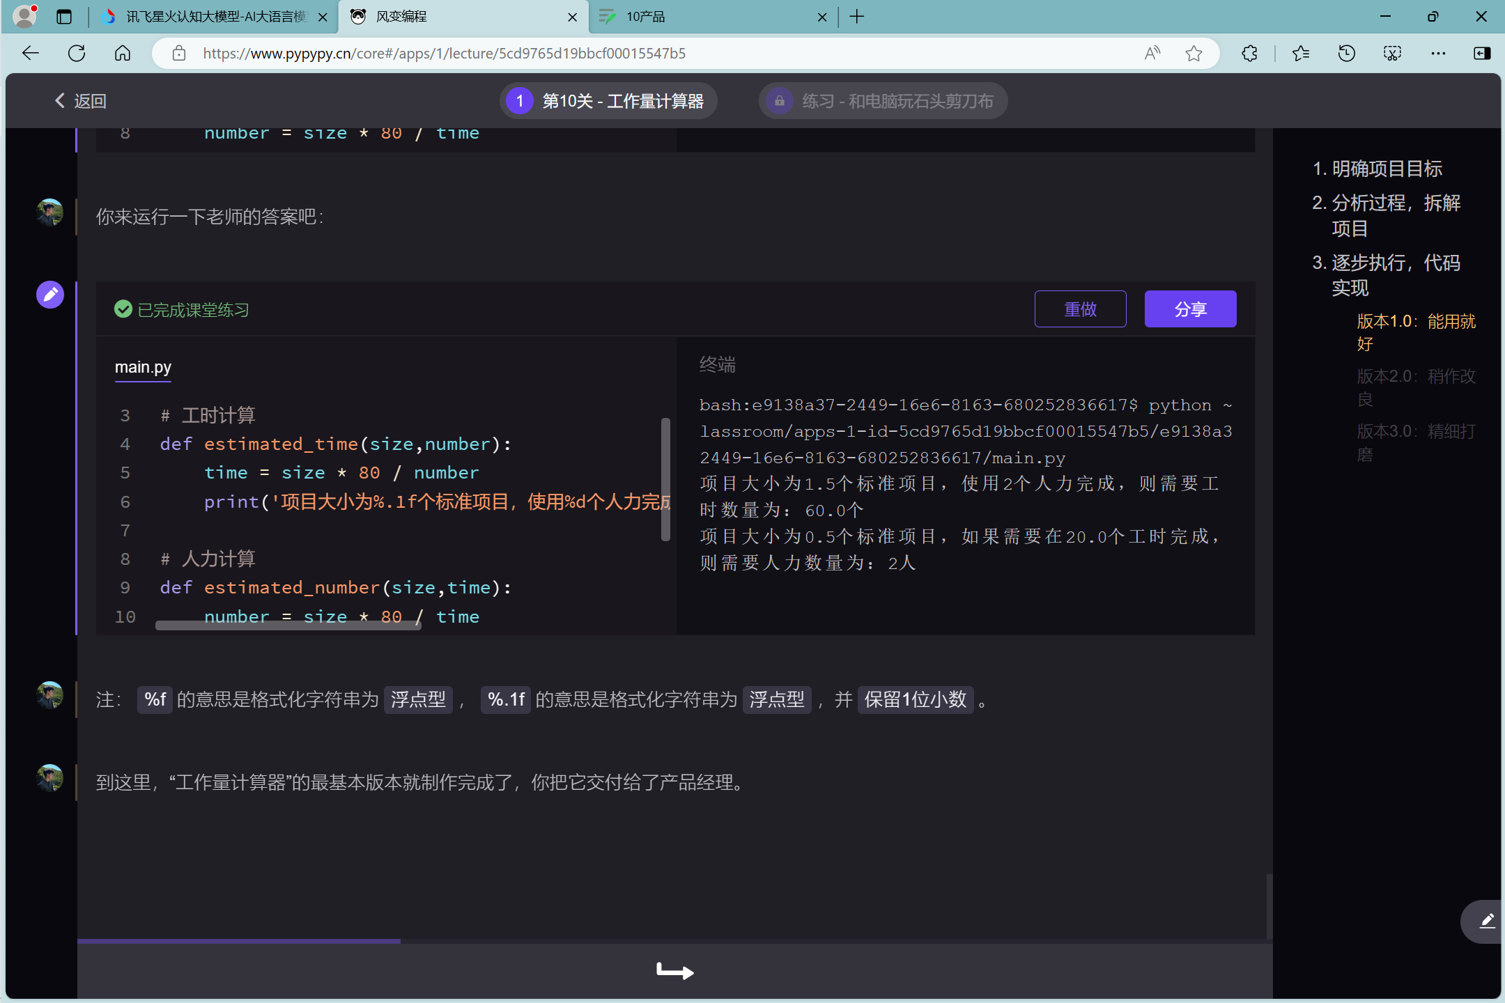
Task: Close the 讯飞星火 tab
Action: pyautogui.click(x=323, y=17)
